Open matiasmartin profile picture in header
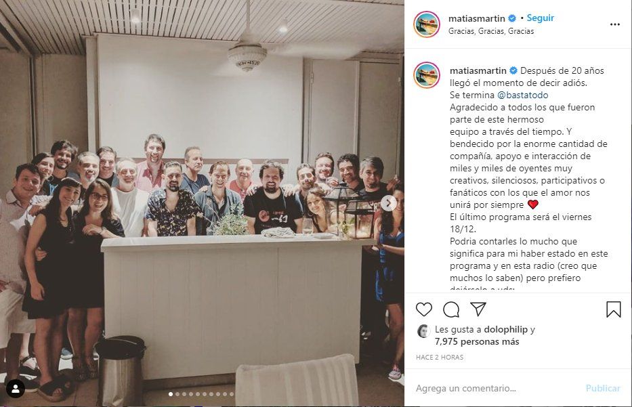 click(x=427, y=24)
